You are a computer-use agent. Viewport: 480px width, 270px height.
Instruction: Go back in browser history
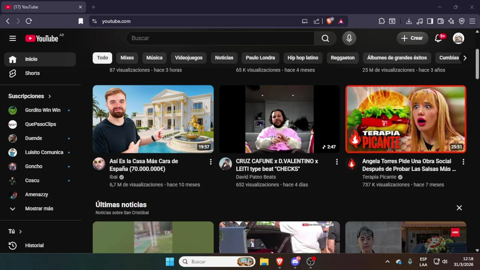click(x=7, y=21)
